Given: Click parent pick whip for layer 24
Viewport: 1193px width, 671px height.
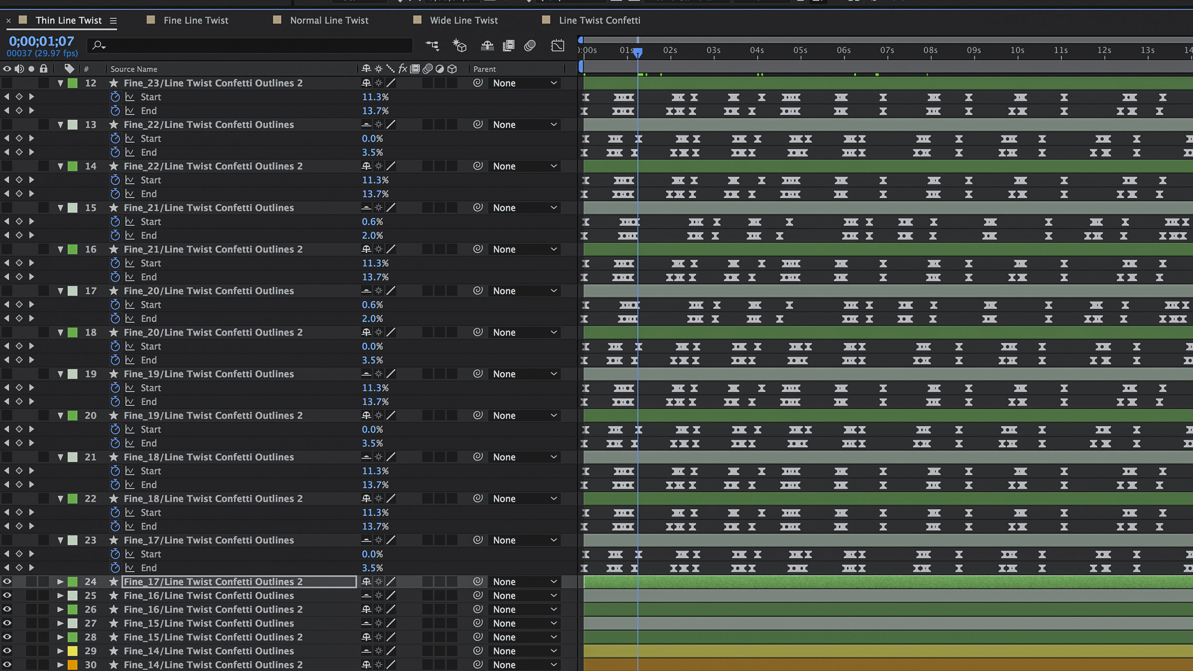Looking at the screenshot, I should pyautogui.click(x=478, y=582).
